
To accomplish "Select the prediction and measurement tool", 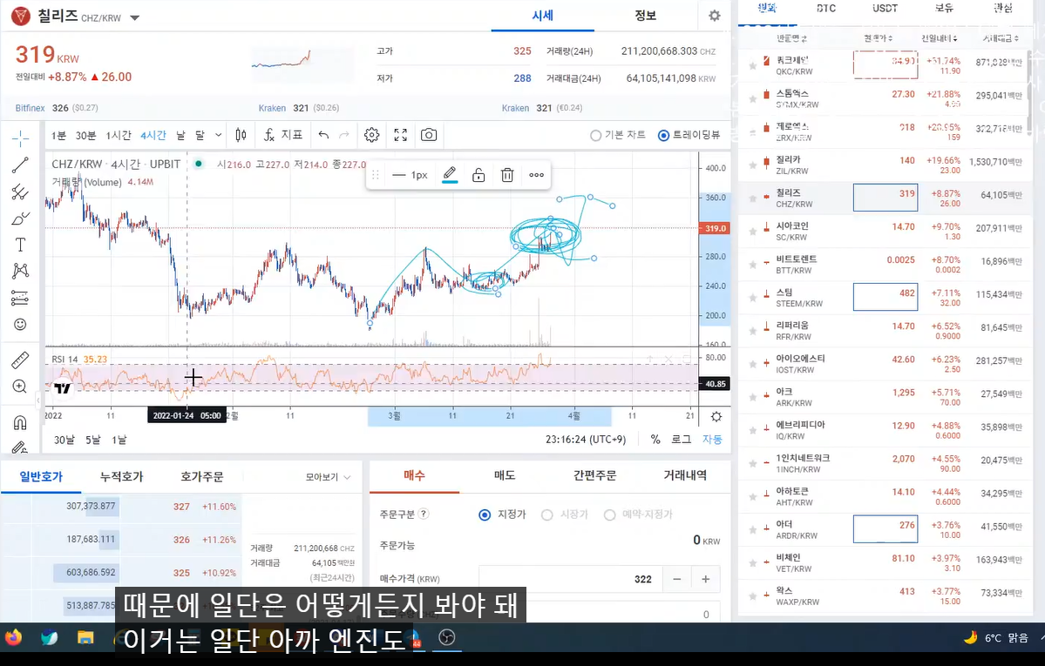I will tap(20, 298).
